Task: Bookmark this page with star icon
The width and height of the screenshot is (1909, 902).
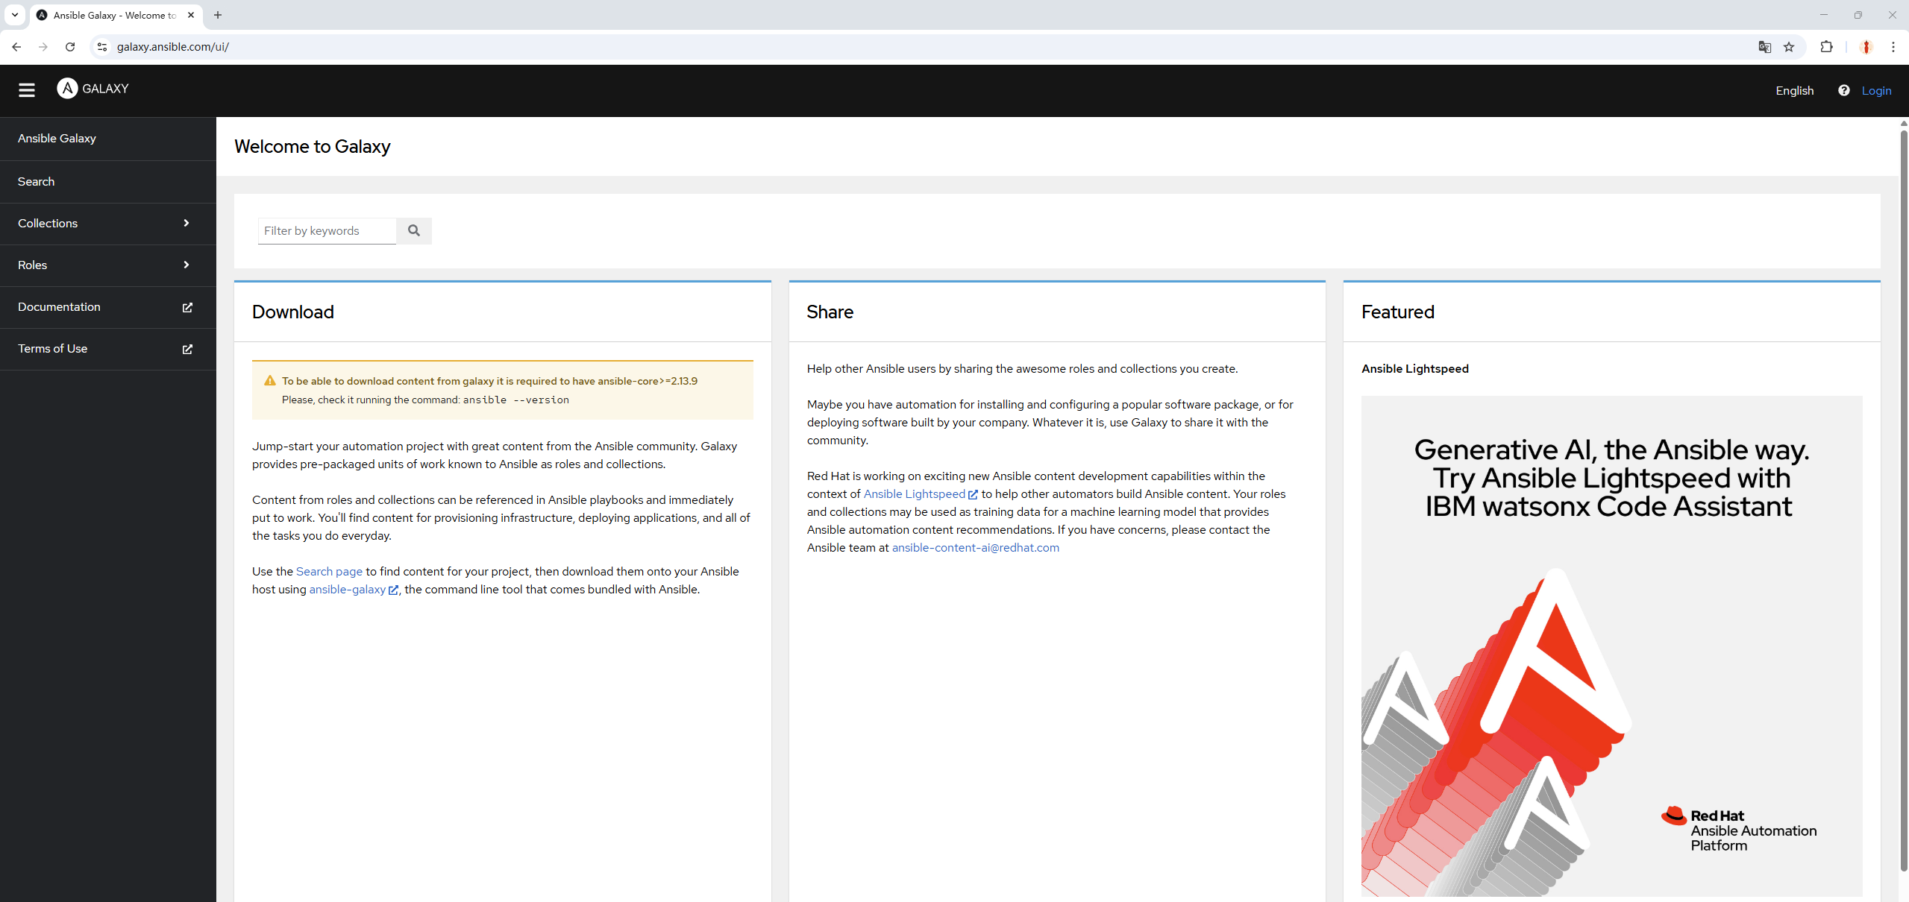Action: click(1789, 47)
